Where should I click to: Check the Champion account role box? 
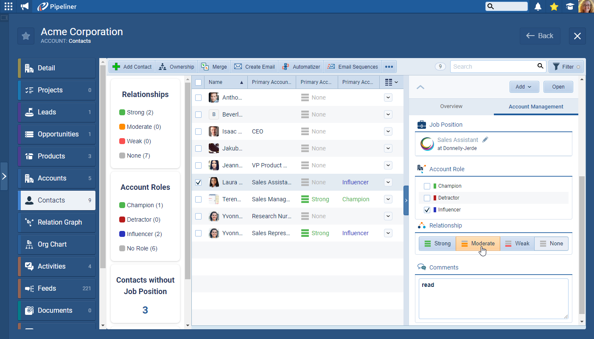point(427,186)
